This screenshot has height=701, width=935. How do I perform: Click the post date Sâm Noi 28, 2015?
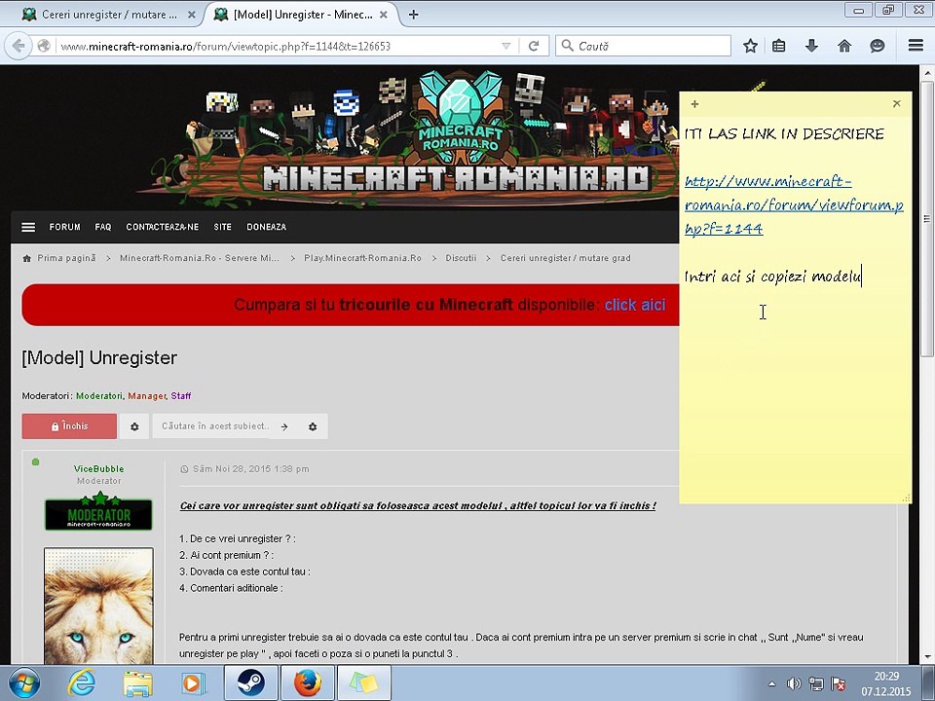click(x=250, y=469)
